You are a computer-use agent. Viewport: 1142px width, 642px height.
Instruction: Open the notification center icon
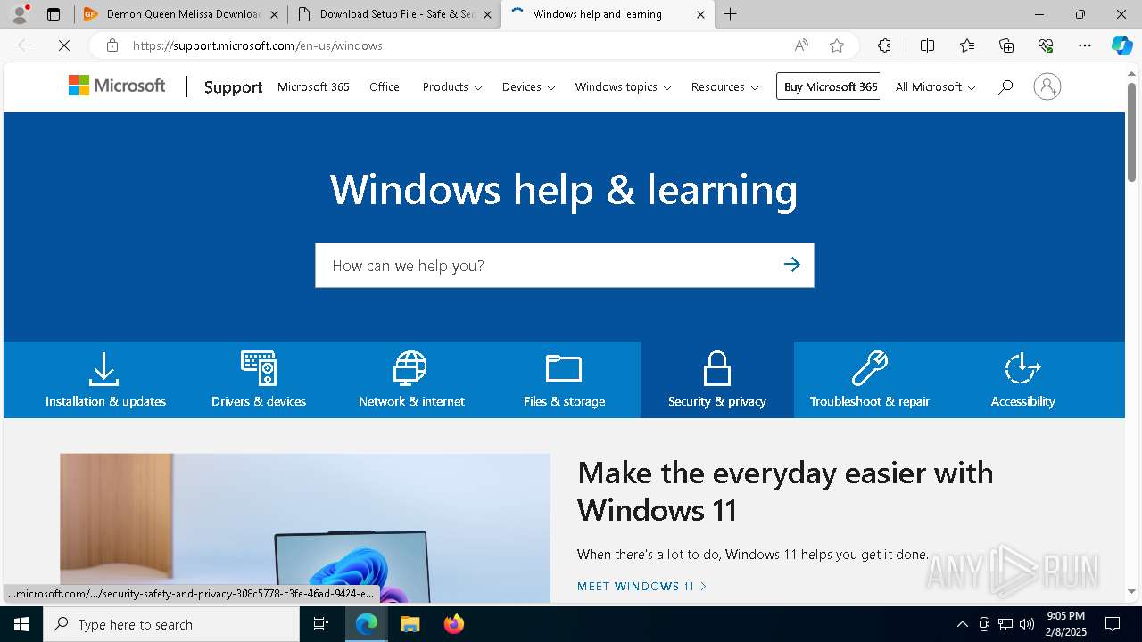pyautogui.click(x=1113, y=624)
